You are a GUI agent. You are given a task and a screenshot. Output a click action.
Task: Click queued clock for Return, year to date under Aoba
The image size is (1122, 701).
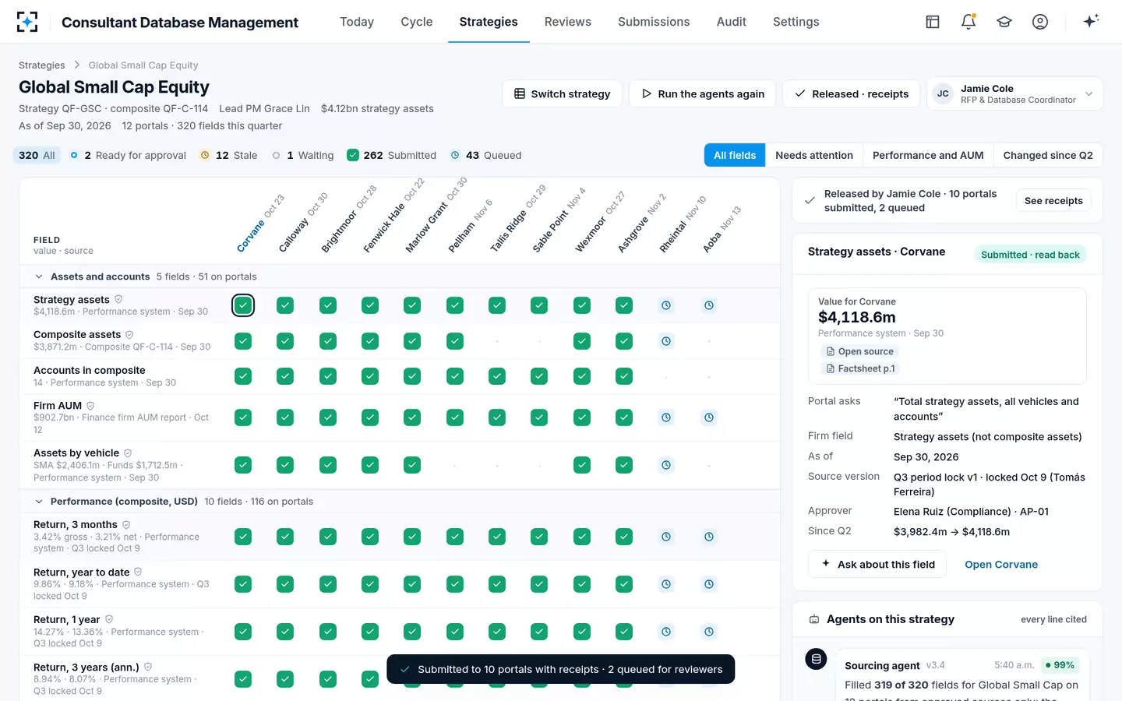click(x=709, y=584)
